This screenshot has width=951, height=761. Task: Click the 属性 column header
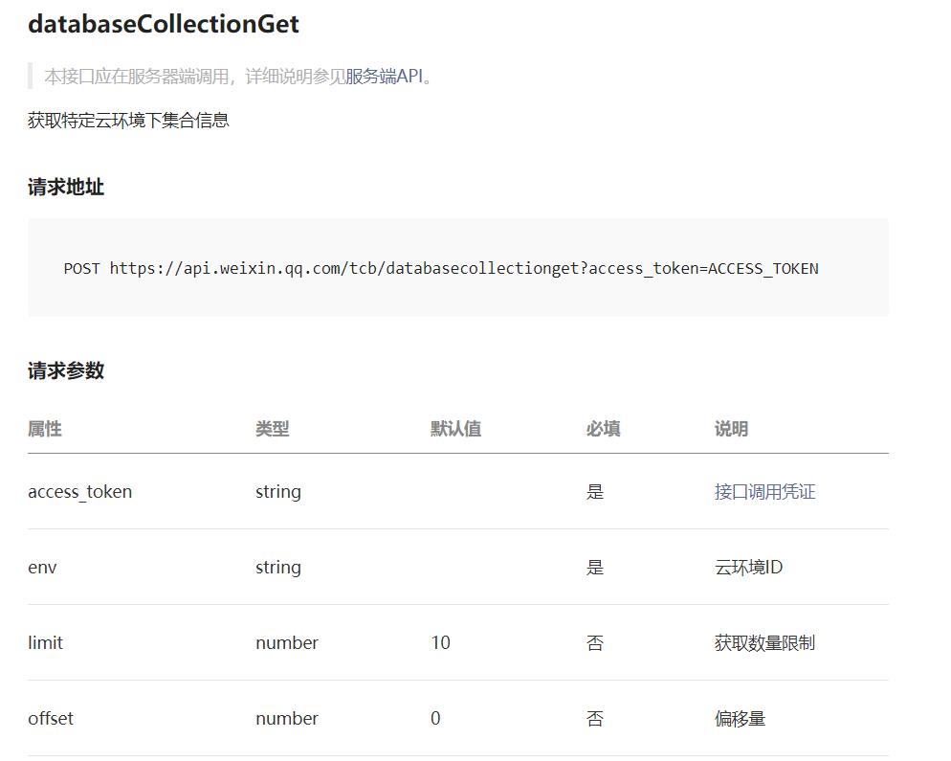pos(45,429)
